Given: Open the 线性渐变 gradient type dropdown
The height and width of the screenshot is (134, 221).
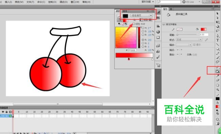Looking at the screenshot, I should point(141,15).
